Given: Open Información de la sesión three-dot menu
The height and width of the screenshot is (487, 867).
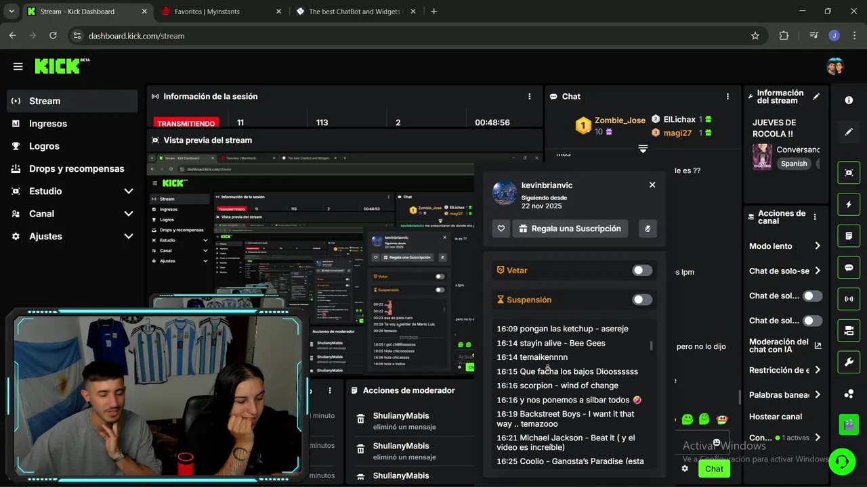Looking at the screenshot, I should point(530,97).
